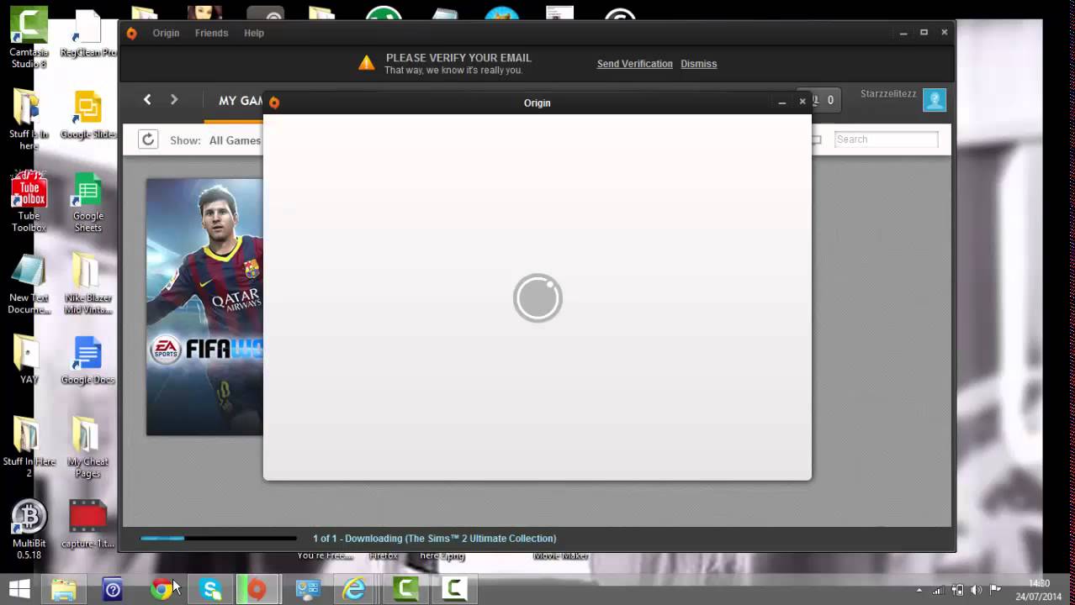Open Google Sheets desktop shortcut

[x=87, y=203]
